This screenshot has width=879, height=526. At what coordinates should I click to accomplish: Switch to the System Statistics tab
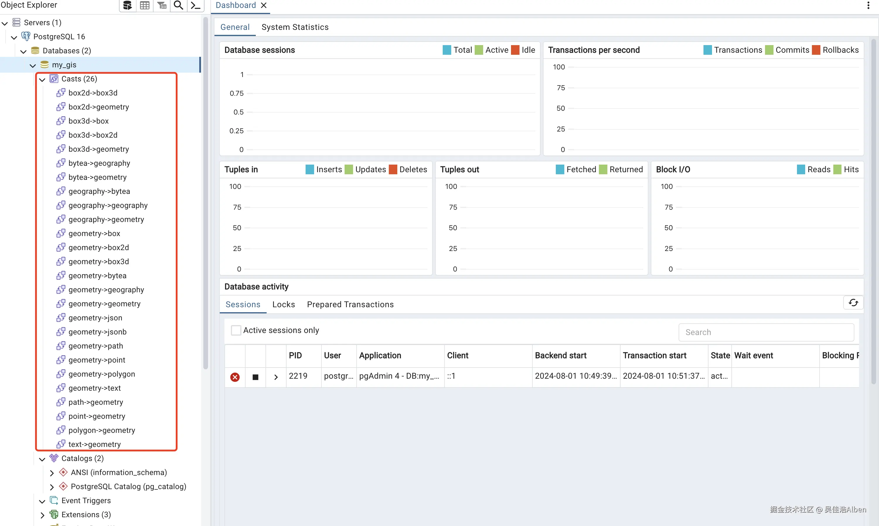coord(295,27)
